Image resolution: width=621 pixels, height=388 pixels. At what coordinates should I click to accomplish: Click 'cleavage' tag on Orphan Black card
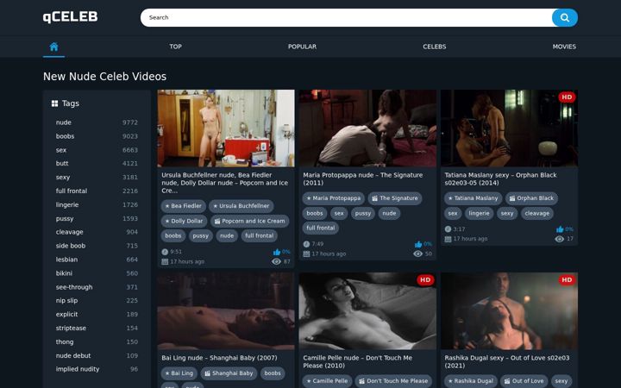(x=537, y=214)
